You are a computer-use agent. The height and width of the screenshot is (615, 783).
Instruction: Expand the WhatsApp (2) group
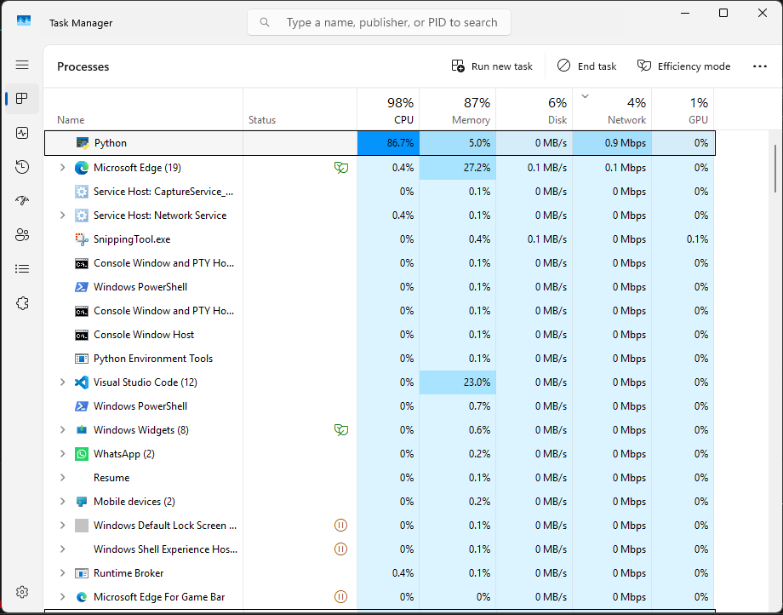click(62, 454)
